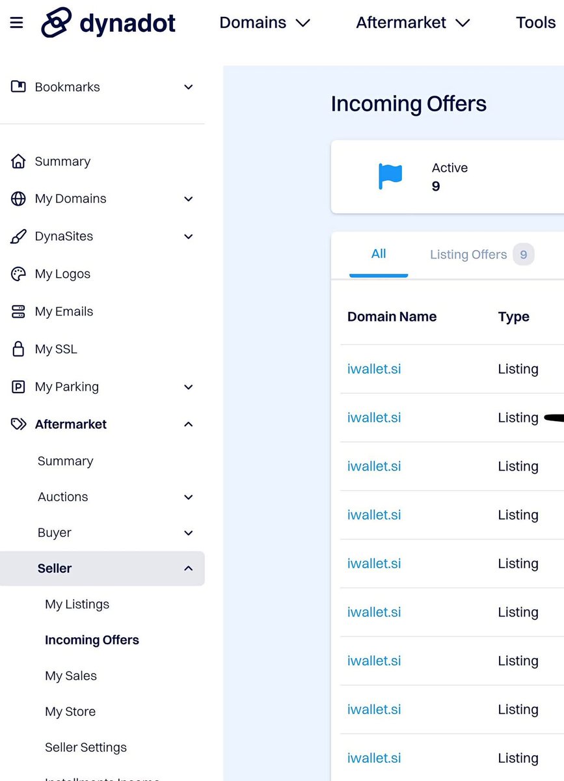
Task: Expand the Bookmarks sidebar chevron
Action: coord(188,87)
